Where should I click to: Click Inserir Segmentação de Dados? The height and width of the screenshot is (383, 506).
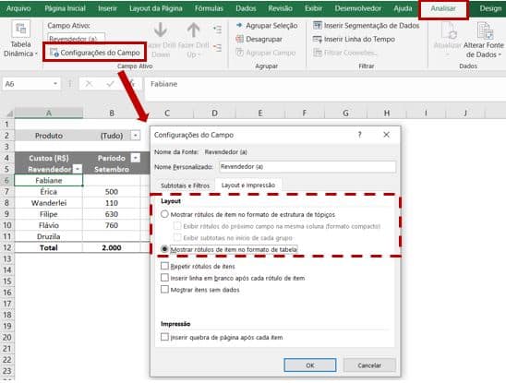[367, 26]
